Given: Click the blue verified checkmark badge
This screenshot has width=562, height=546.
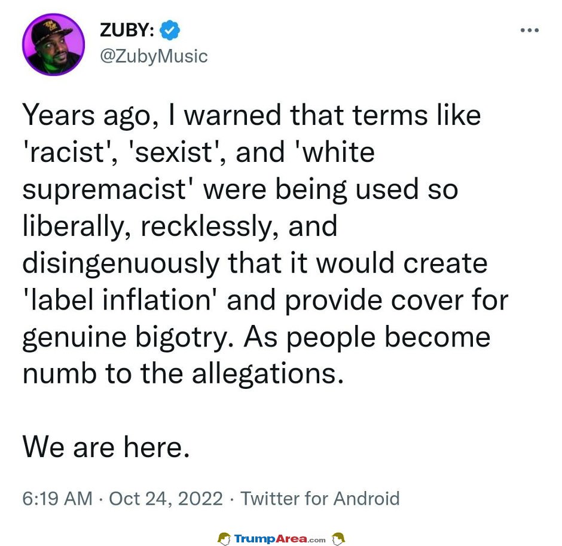Looking at the screenshot, I should 169,30.
